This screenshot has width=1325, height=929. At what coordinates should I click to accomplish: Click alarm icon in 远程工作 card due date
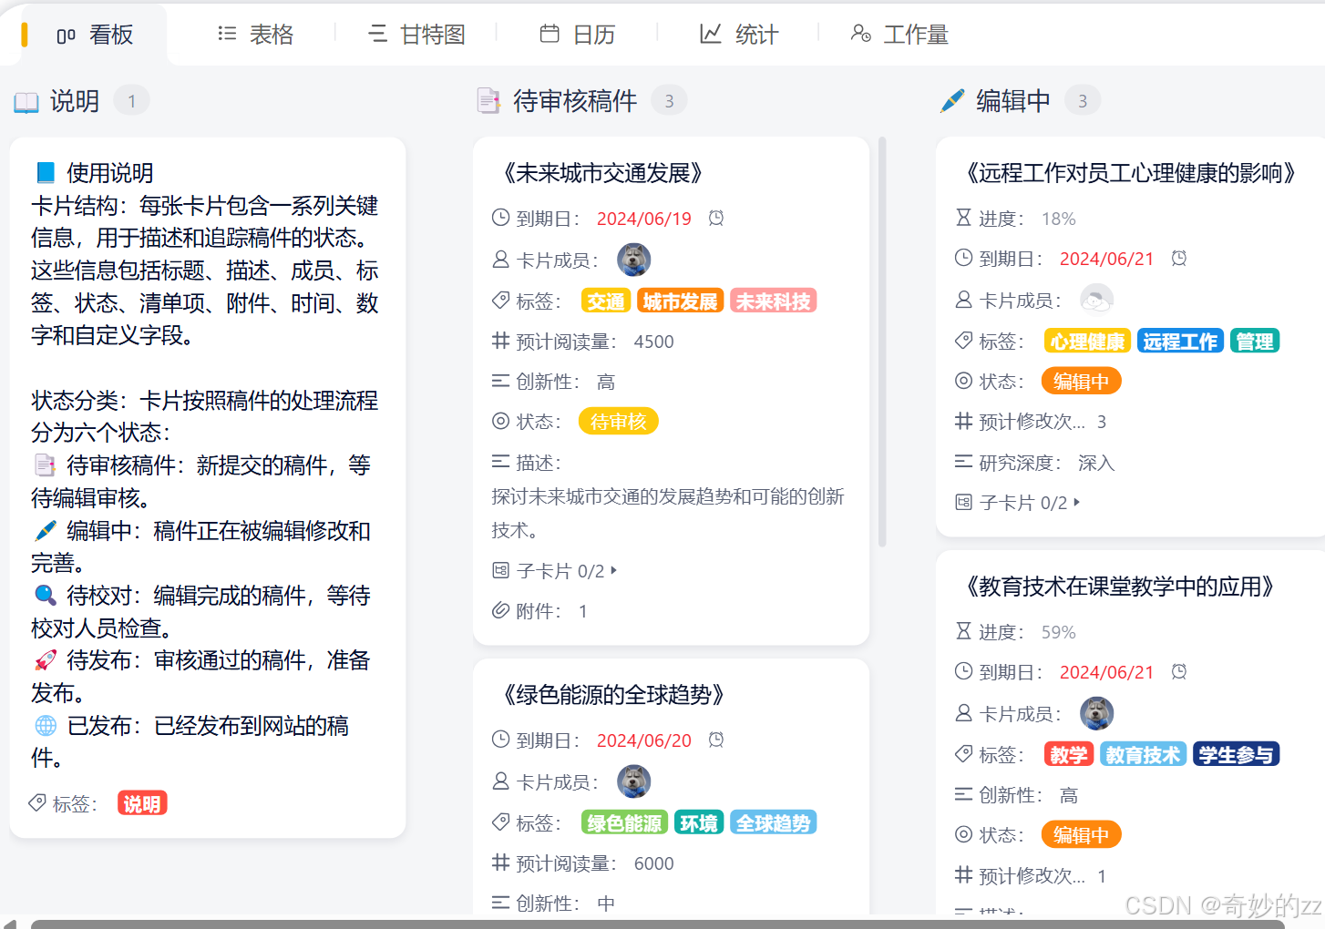click(1179, 258)
